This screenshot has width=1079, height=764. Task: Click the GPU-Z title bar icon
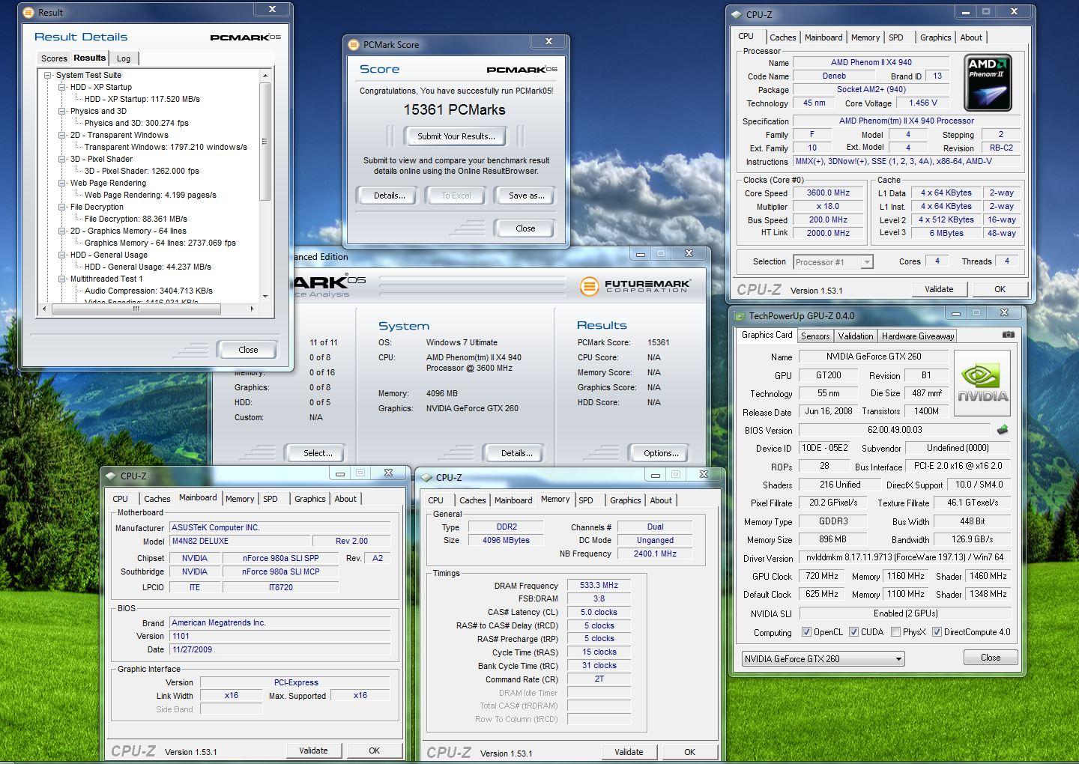pyautogui.click(x=740, y=316)
